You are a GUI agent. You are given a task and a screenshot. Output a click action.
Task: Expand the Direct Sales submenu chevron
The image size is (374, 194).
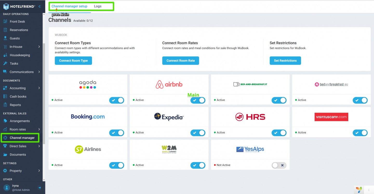pyautogui.click(x=39, y=146)
